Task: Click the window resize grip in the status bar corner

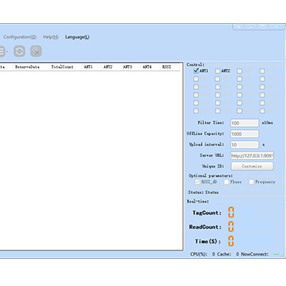Action: (x=283, y=254)
